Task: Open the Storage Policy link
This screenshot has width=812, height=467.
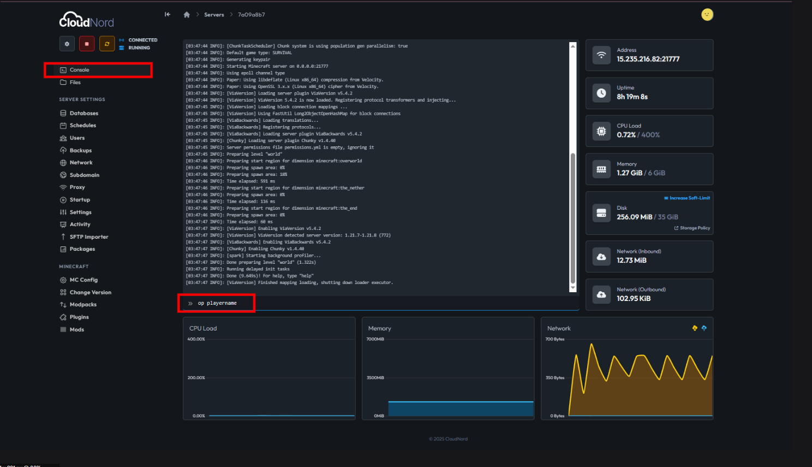Action: (x=692, y=228)
